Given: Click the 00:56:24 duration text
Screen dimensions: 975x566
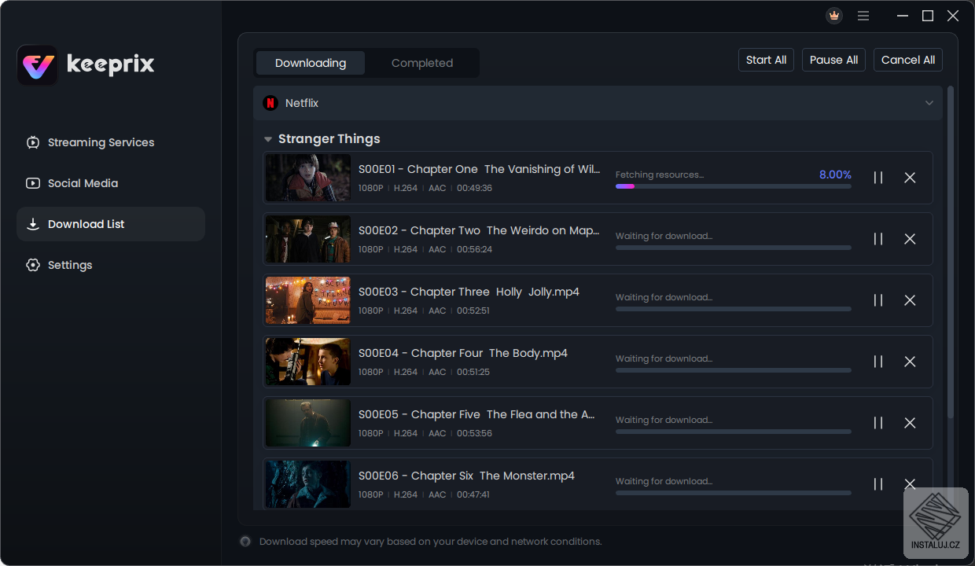Looking at the screenshot, I should (475, 249).
